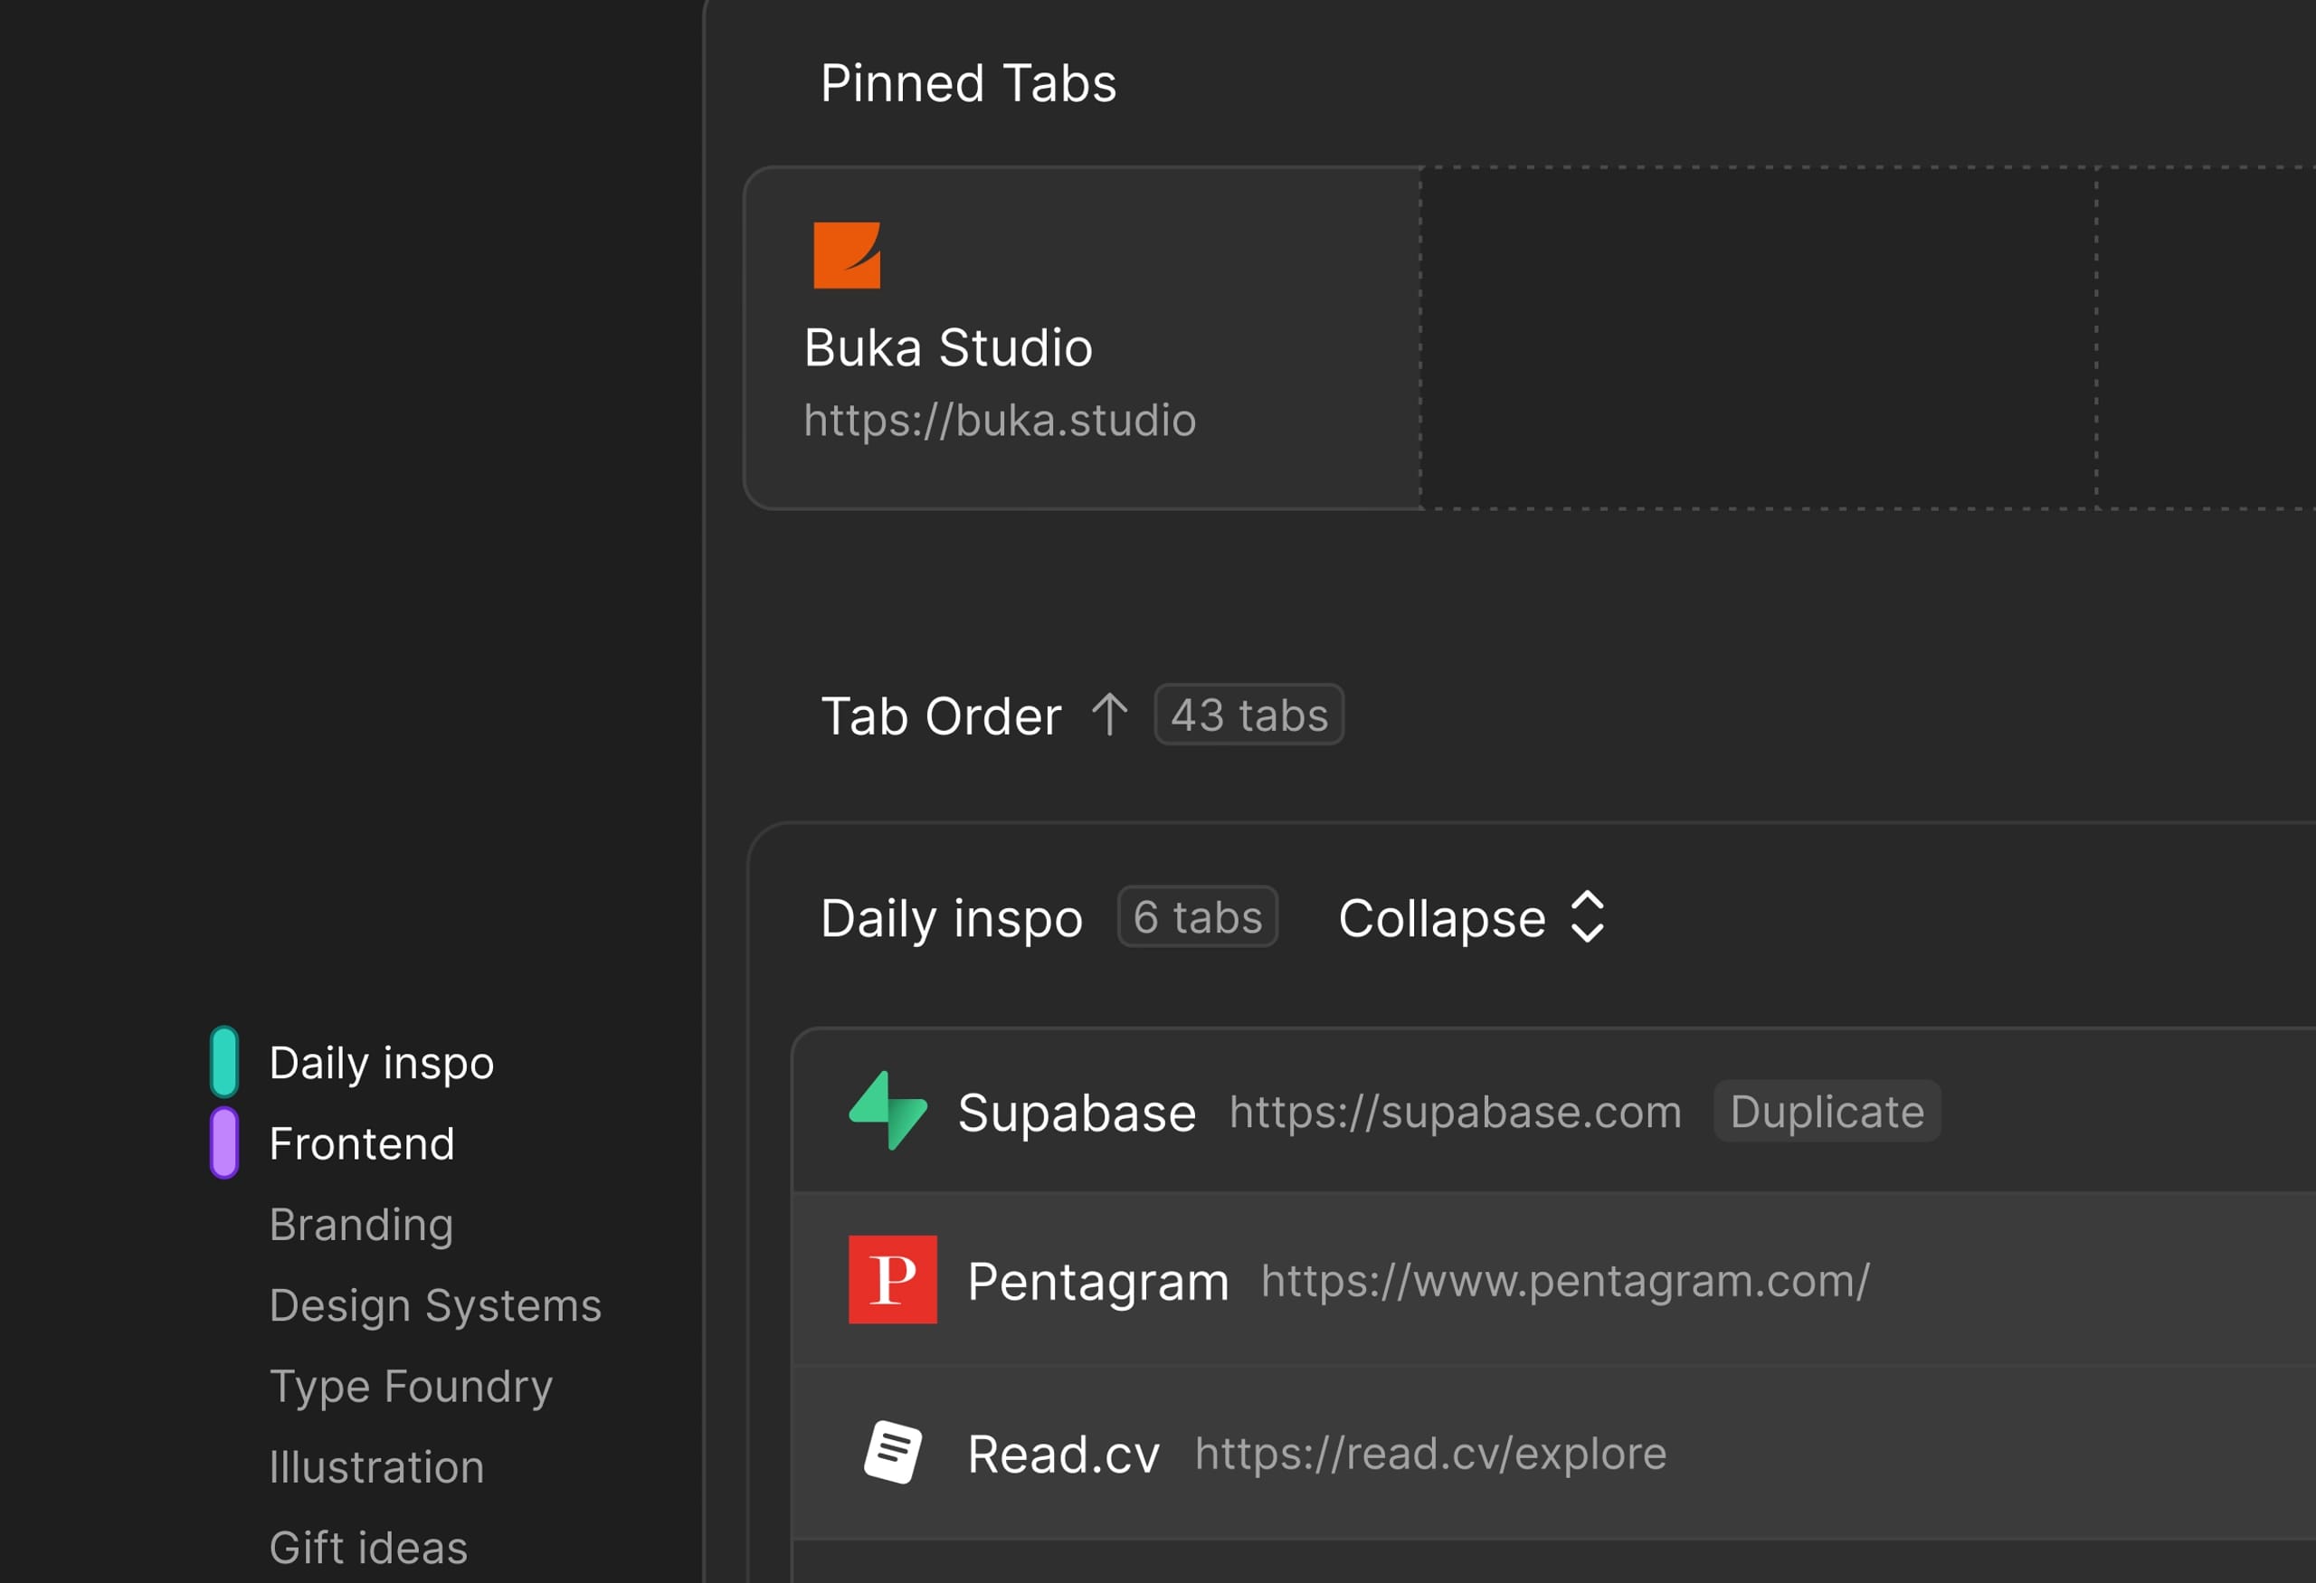Viewport: 2316px width, 1583px height.
Task: Click the Collapse chevron arrows icon
Action: (x=1587, y=916)
